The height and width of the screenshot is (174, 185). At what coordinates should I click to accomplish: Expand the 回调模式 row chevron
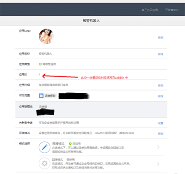(x=158, y=164)
